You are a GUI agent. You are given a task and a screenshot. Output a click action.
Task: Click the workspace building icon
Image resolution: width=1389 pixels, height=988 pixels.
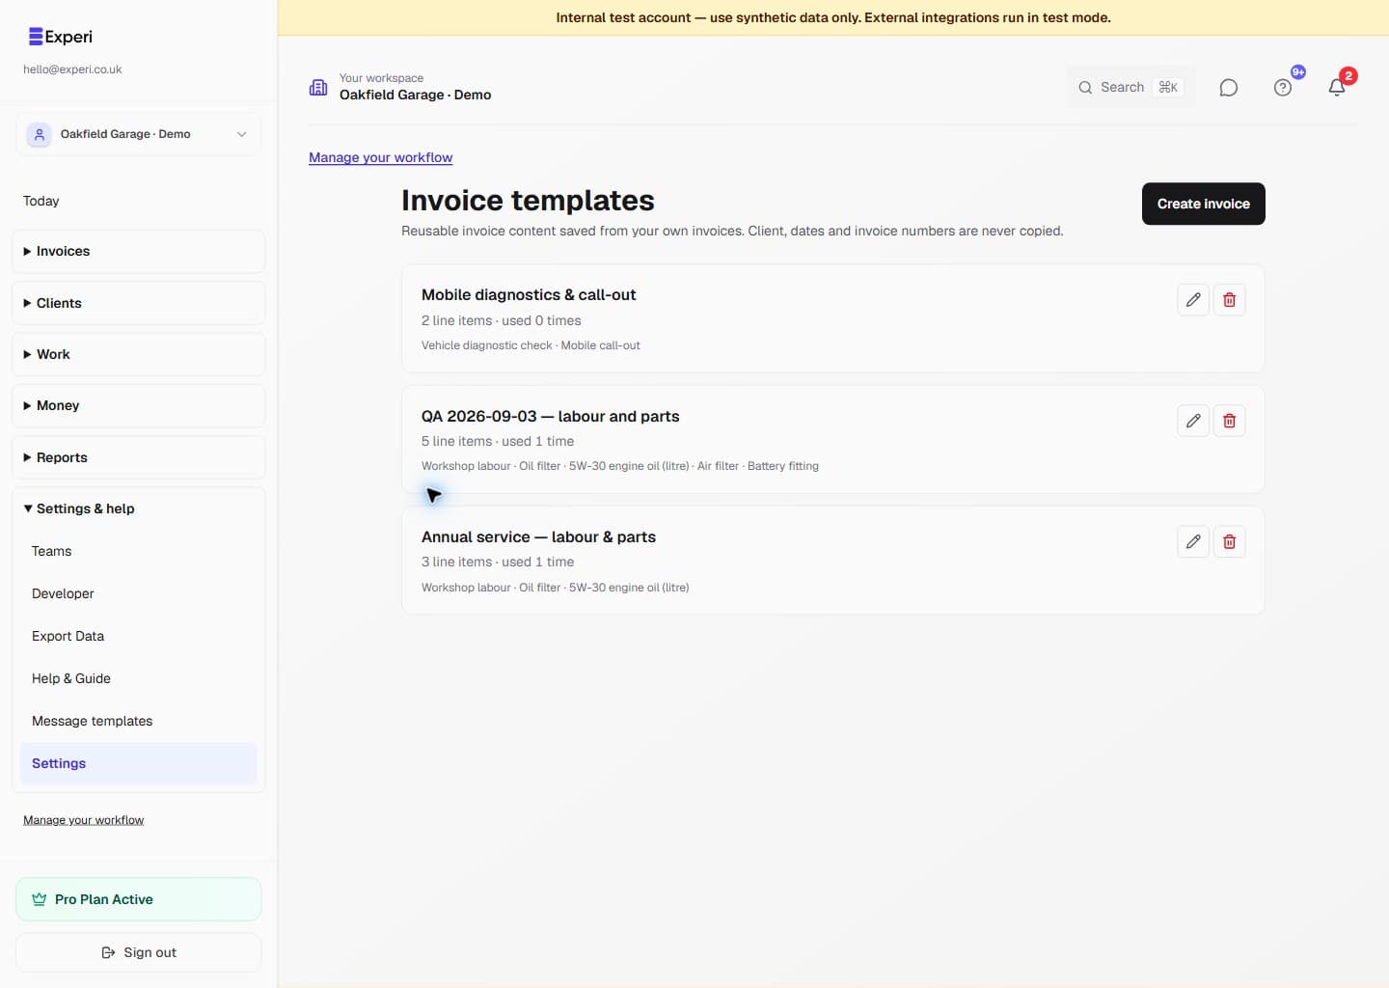(x=318, y=87)
